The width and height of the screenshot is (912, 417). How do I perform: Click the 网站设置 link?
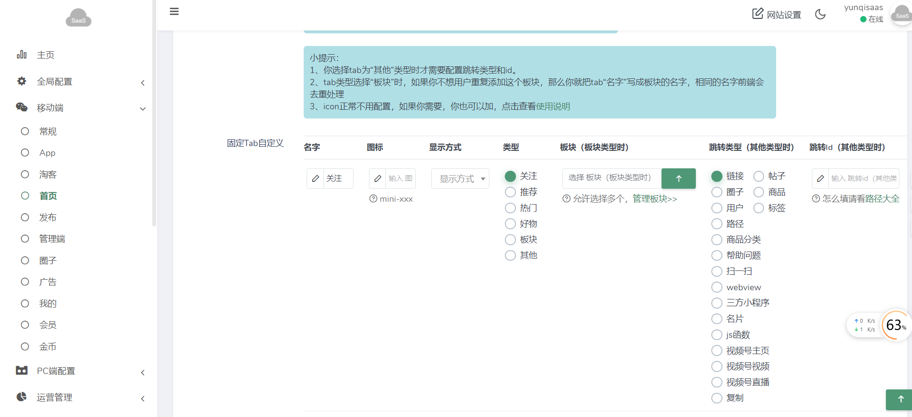[784, 15]
